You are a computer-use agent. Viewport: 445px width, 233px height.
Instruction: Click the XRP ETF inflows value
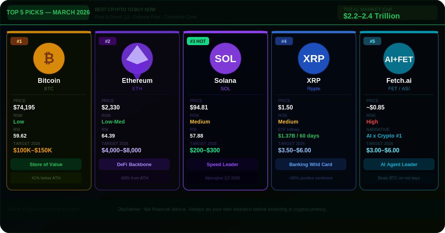(299, 136)
